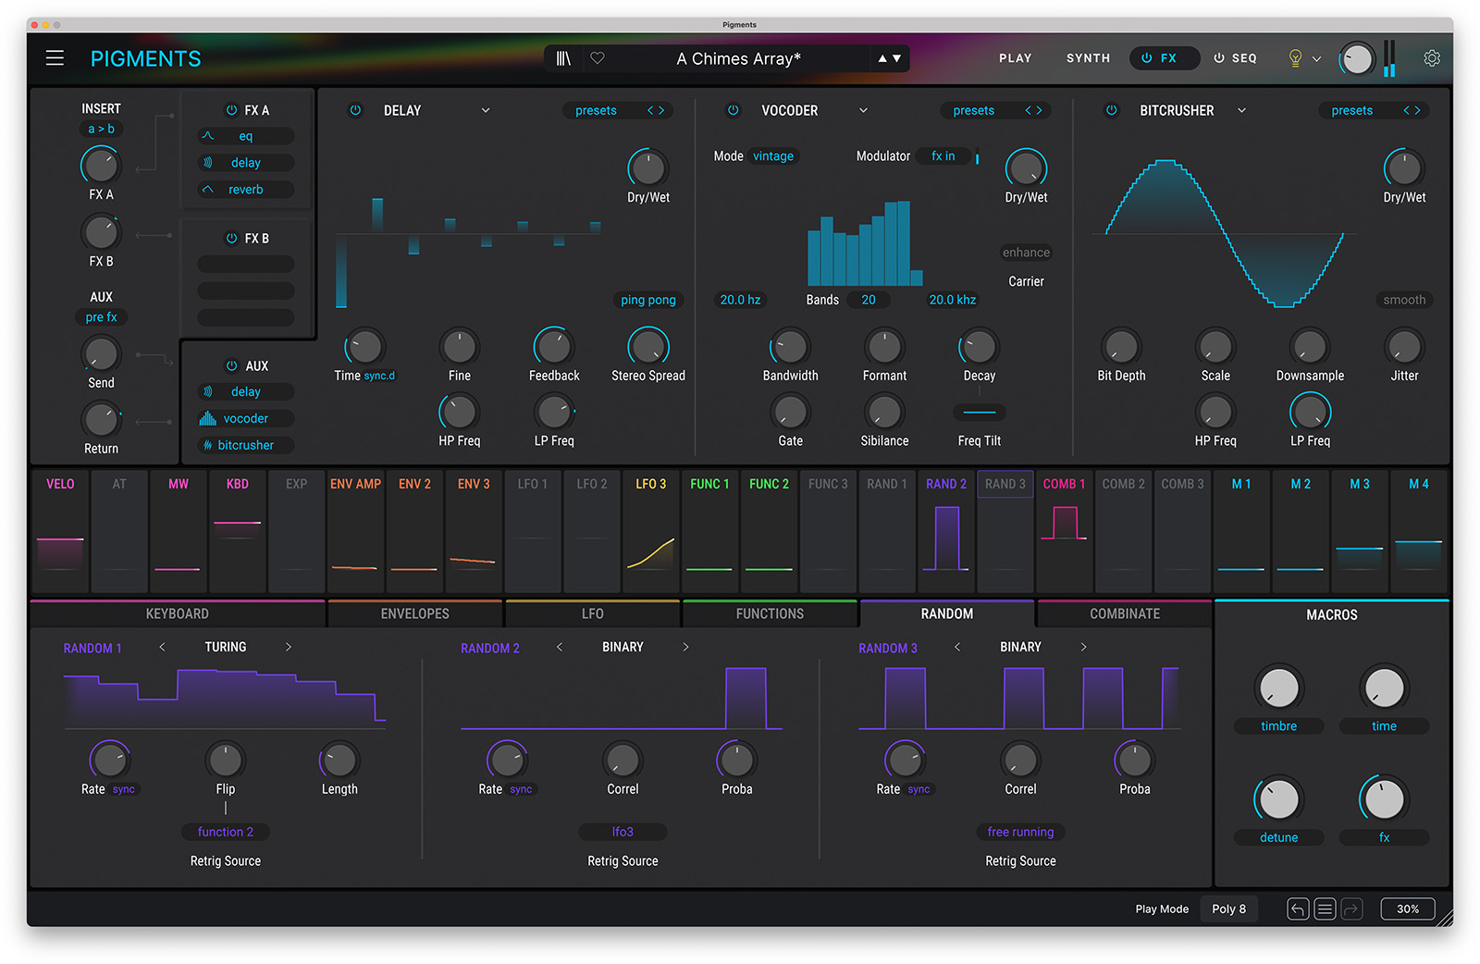
Task: Click the reverb icon in FX A
Action: [x=208, y=190]
